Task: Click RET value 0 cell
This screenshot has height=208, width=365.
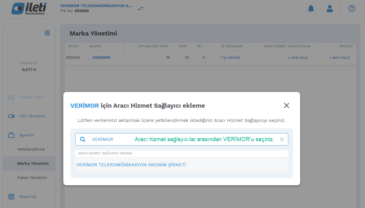Action: click(198, 58)
